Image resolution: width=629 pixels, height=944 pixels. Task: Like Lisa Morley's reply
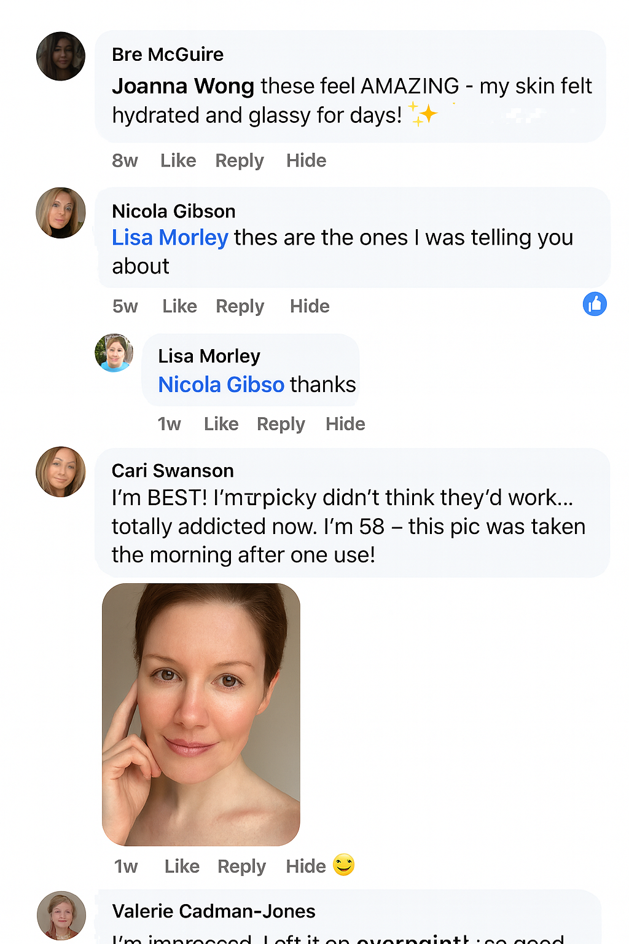(221, 424)
